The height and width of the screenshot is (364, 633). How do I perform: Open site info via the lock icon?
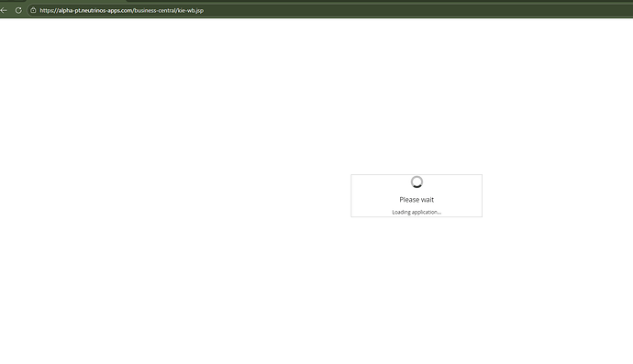click(x=33, y=10)
